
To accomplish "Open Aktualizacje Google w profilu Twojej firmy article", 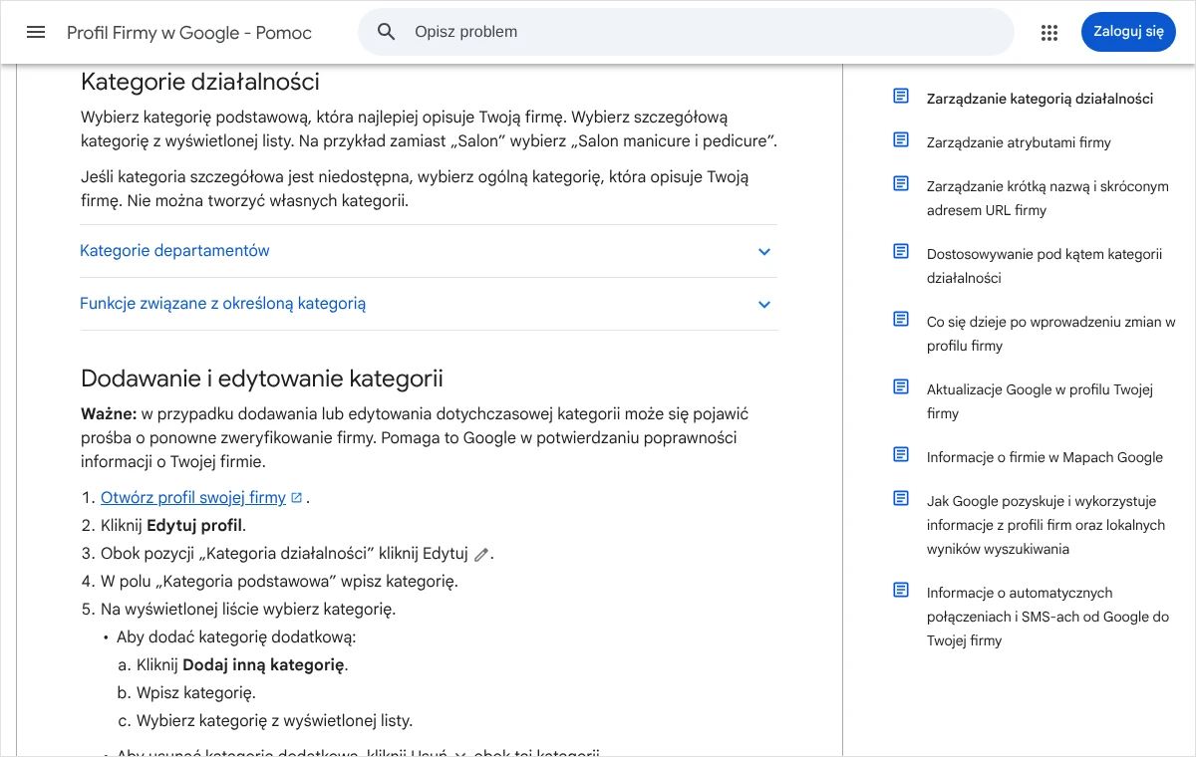I will [1040, 401].
